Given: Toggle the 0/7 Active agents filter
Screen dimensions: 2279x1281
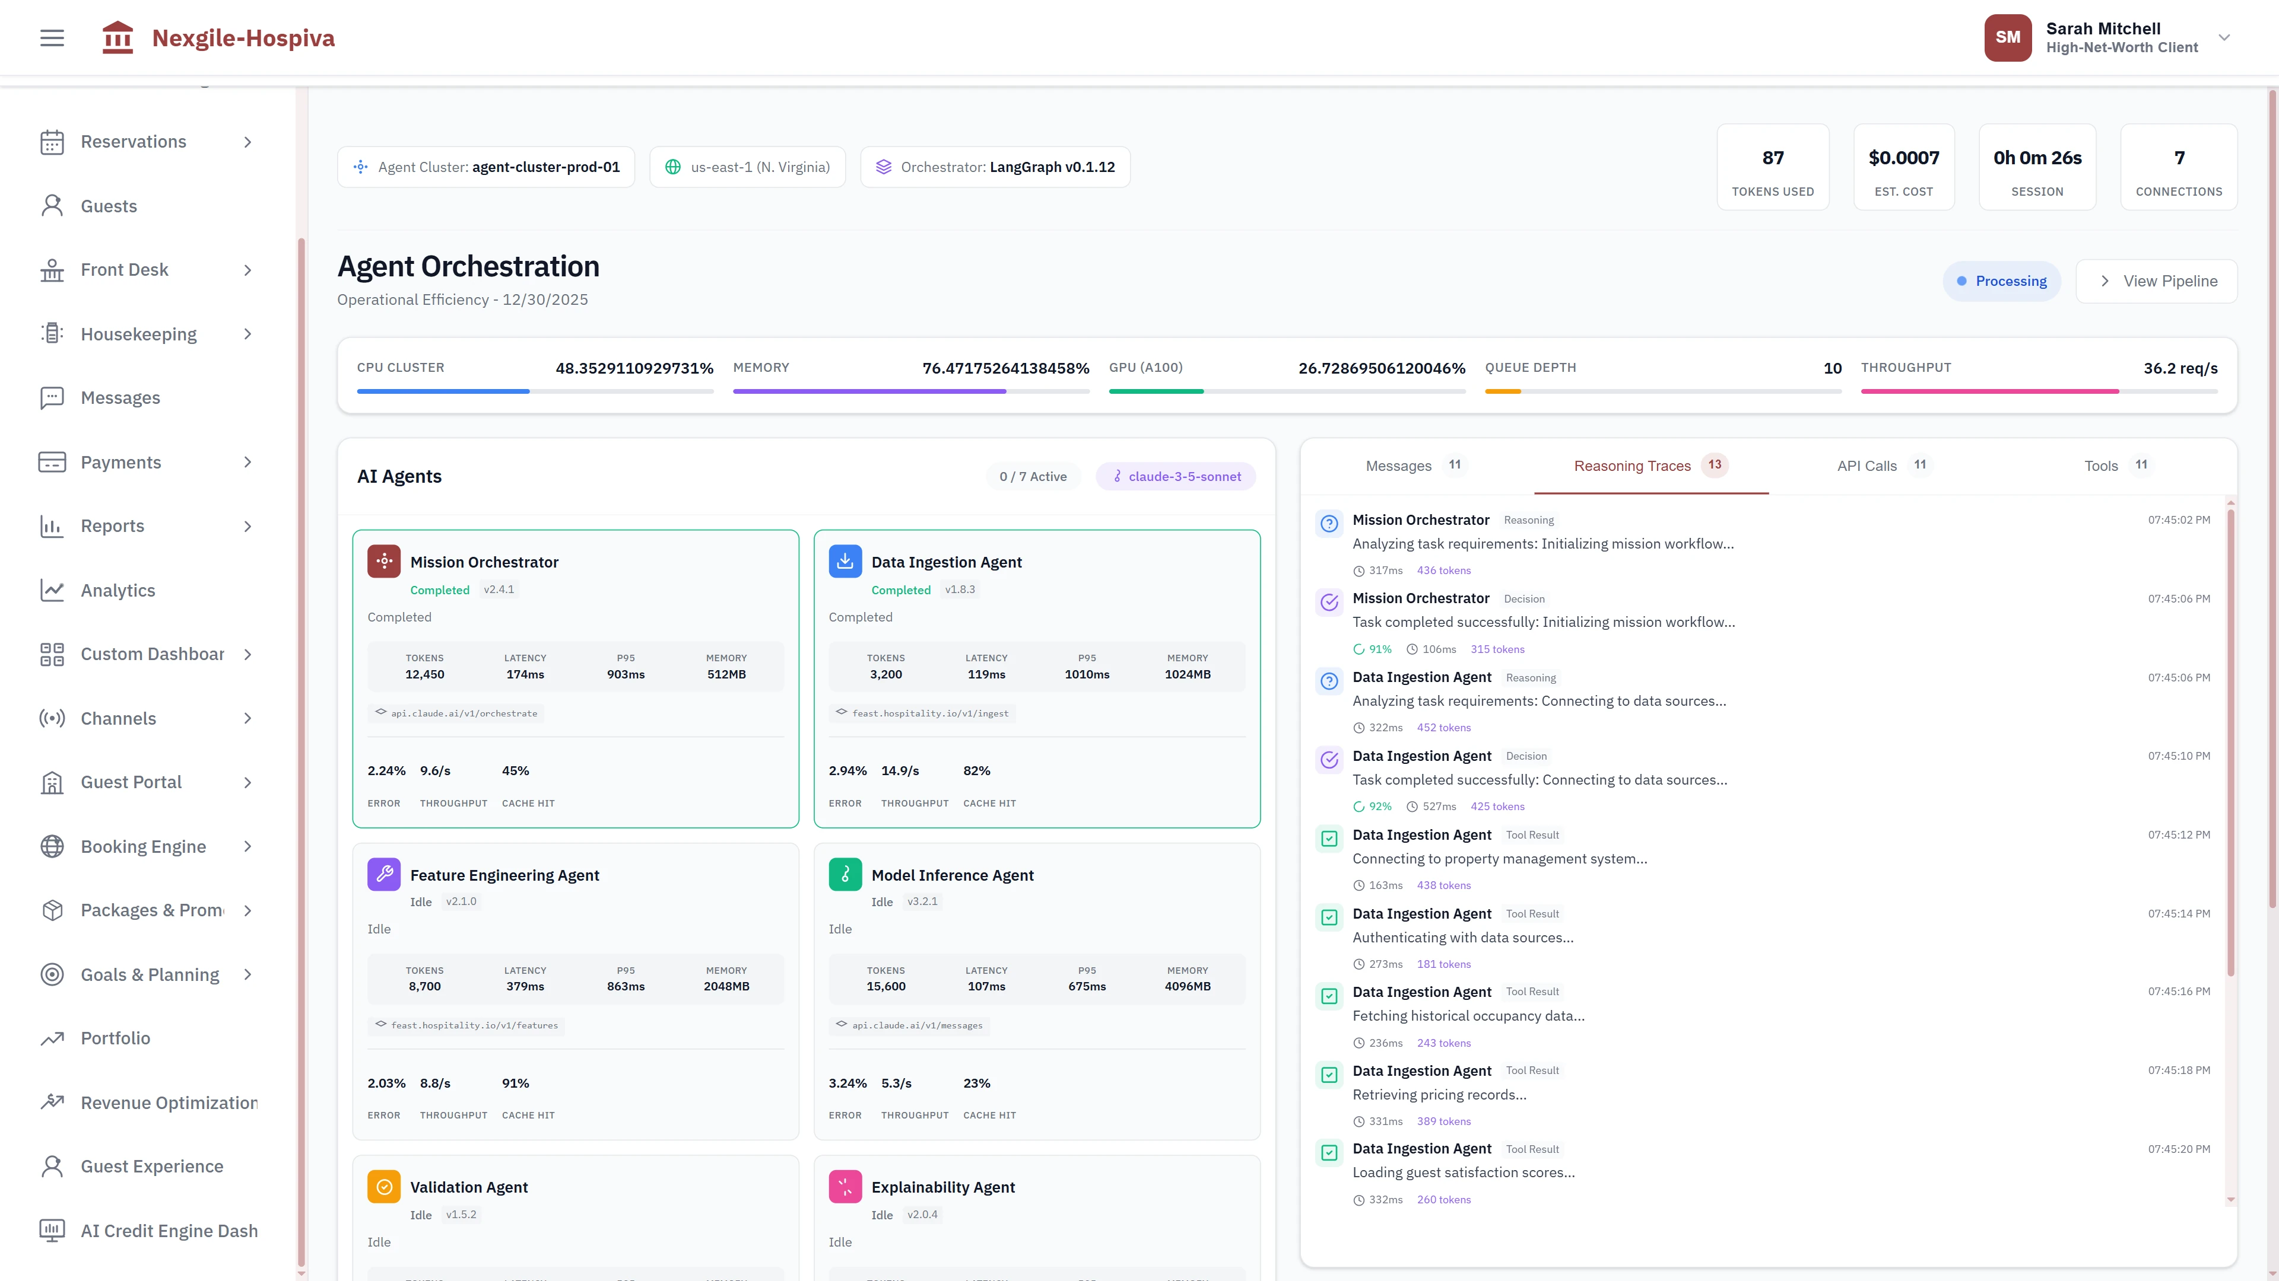Looking at the screenshot, I should click(1033, 476).
